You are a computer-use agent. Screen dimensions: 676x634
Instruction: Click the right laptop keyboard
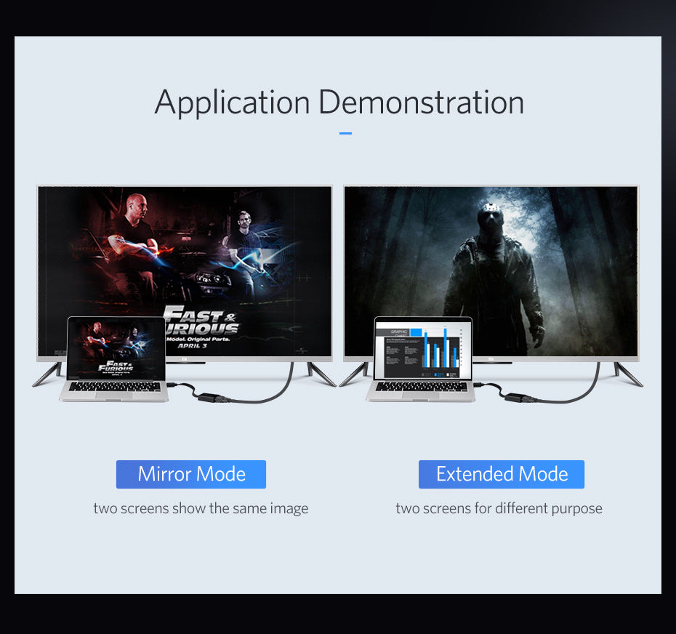[423, 386]
